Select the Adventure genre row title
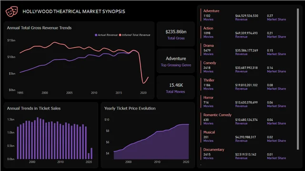Image resolution: width=305 pixels, height=171 pixels. click(x=211, y=11)
